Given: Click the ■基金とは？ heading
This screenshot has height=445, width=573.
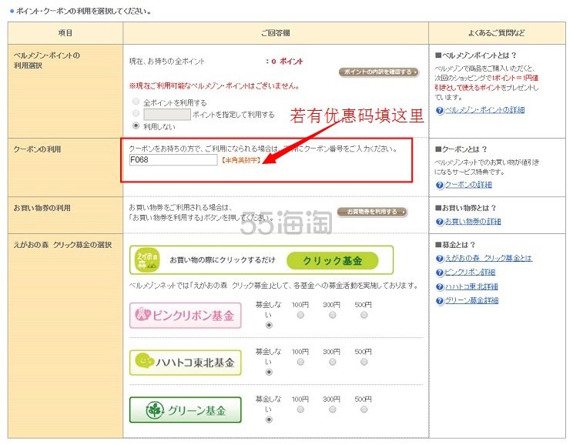Looking at the screenshot, I should (x=455, y=245).
